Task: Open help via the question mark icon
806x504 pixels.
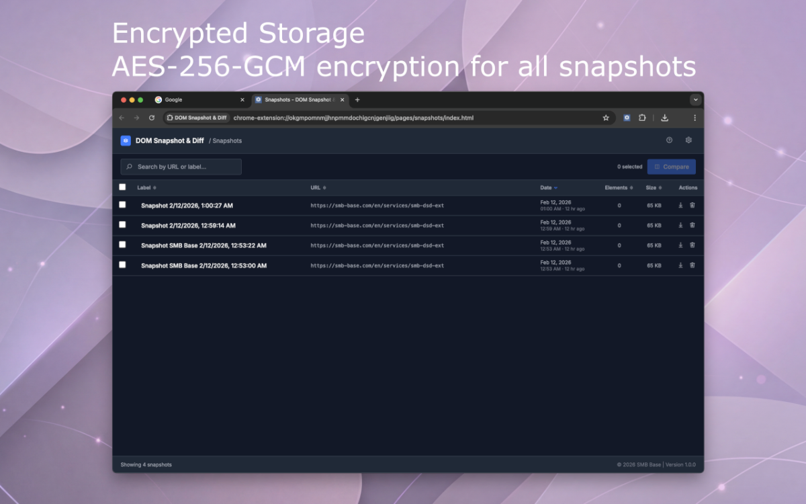Action: (669, 140)
